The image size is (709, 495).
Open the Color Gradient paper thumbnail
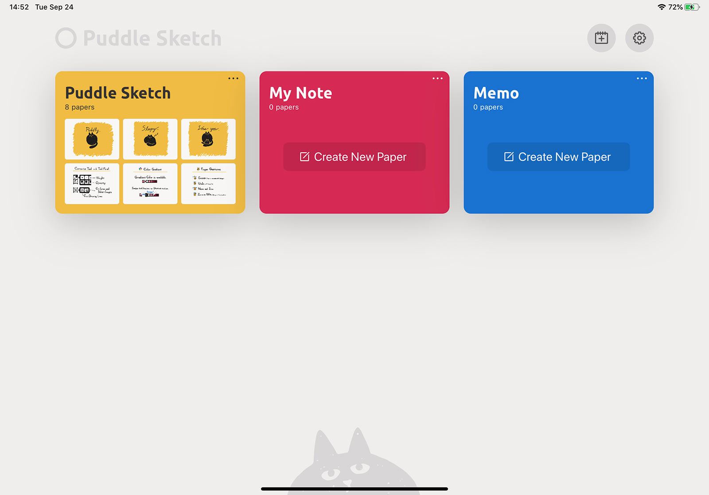point(150,184)
